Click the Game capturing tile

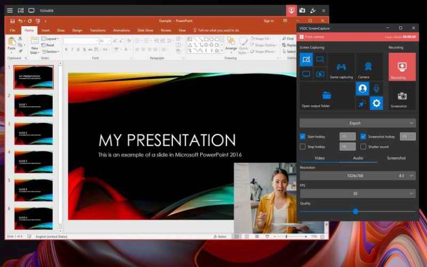tap(341, 67)
